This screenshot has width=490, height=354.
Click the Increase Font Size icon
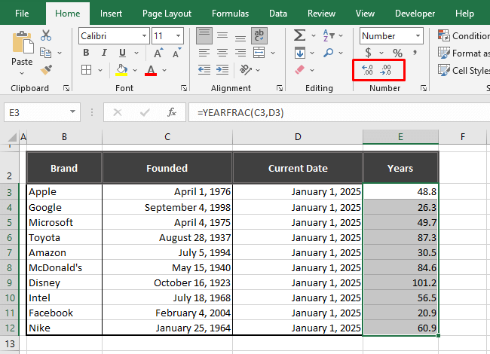tap(158, 53)
